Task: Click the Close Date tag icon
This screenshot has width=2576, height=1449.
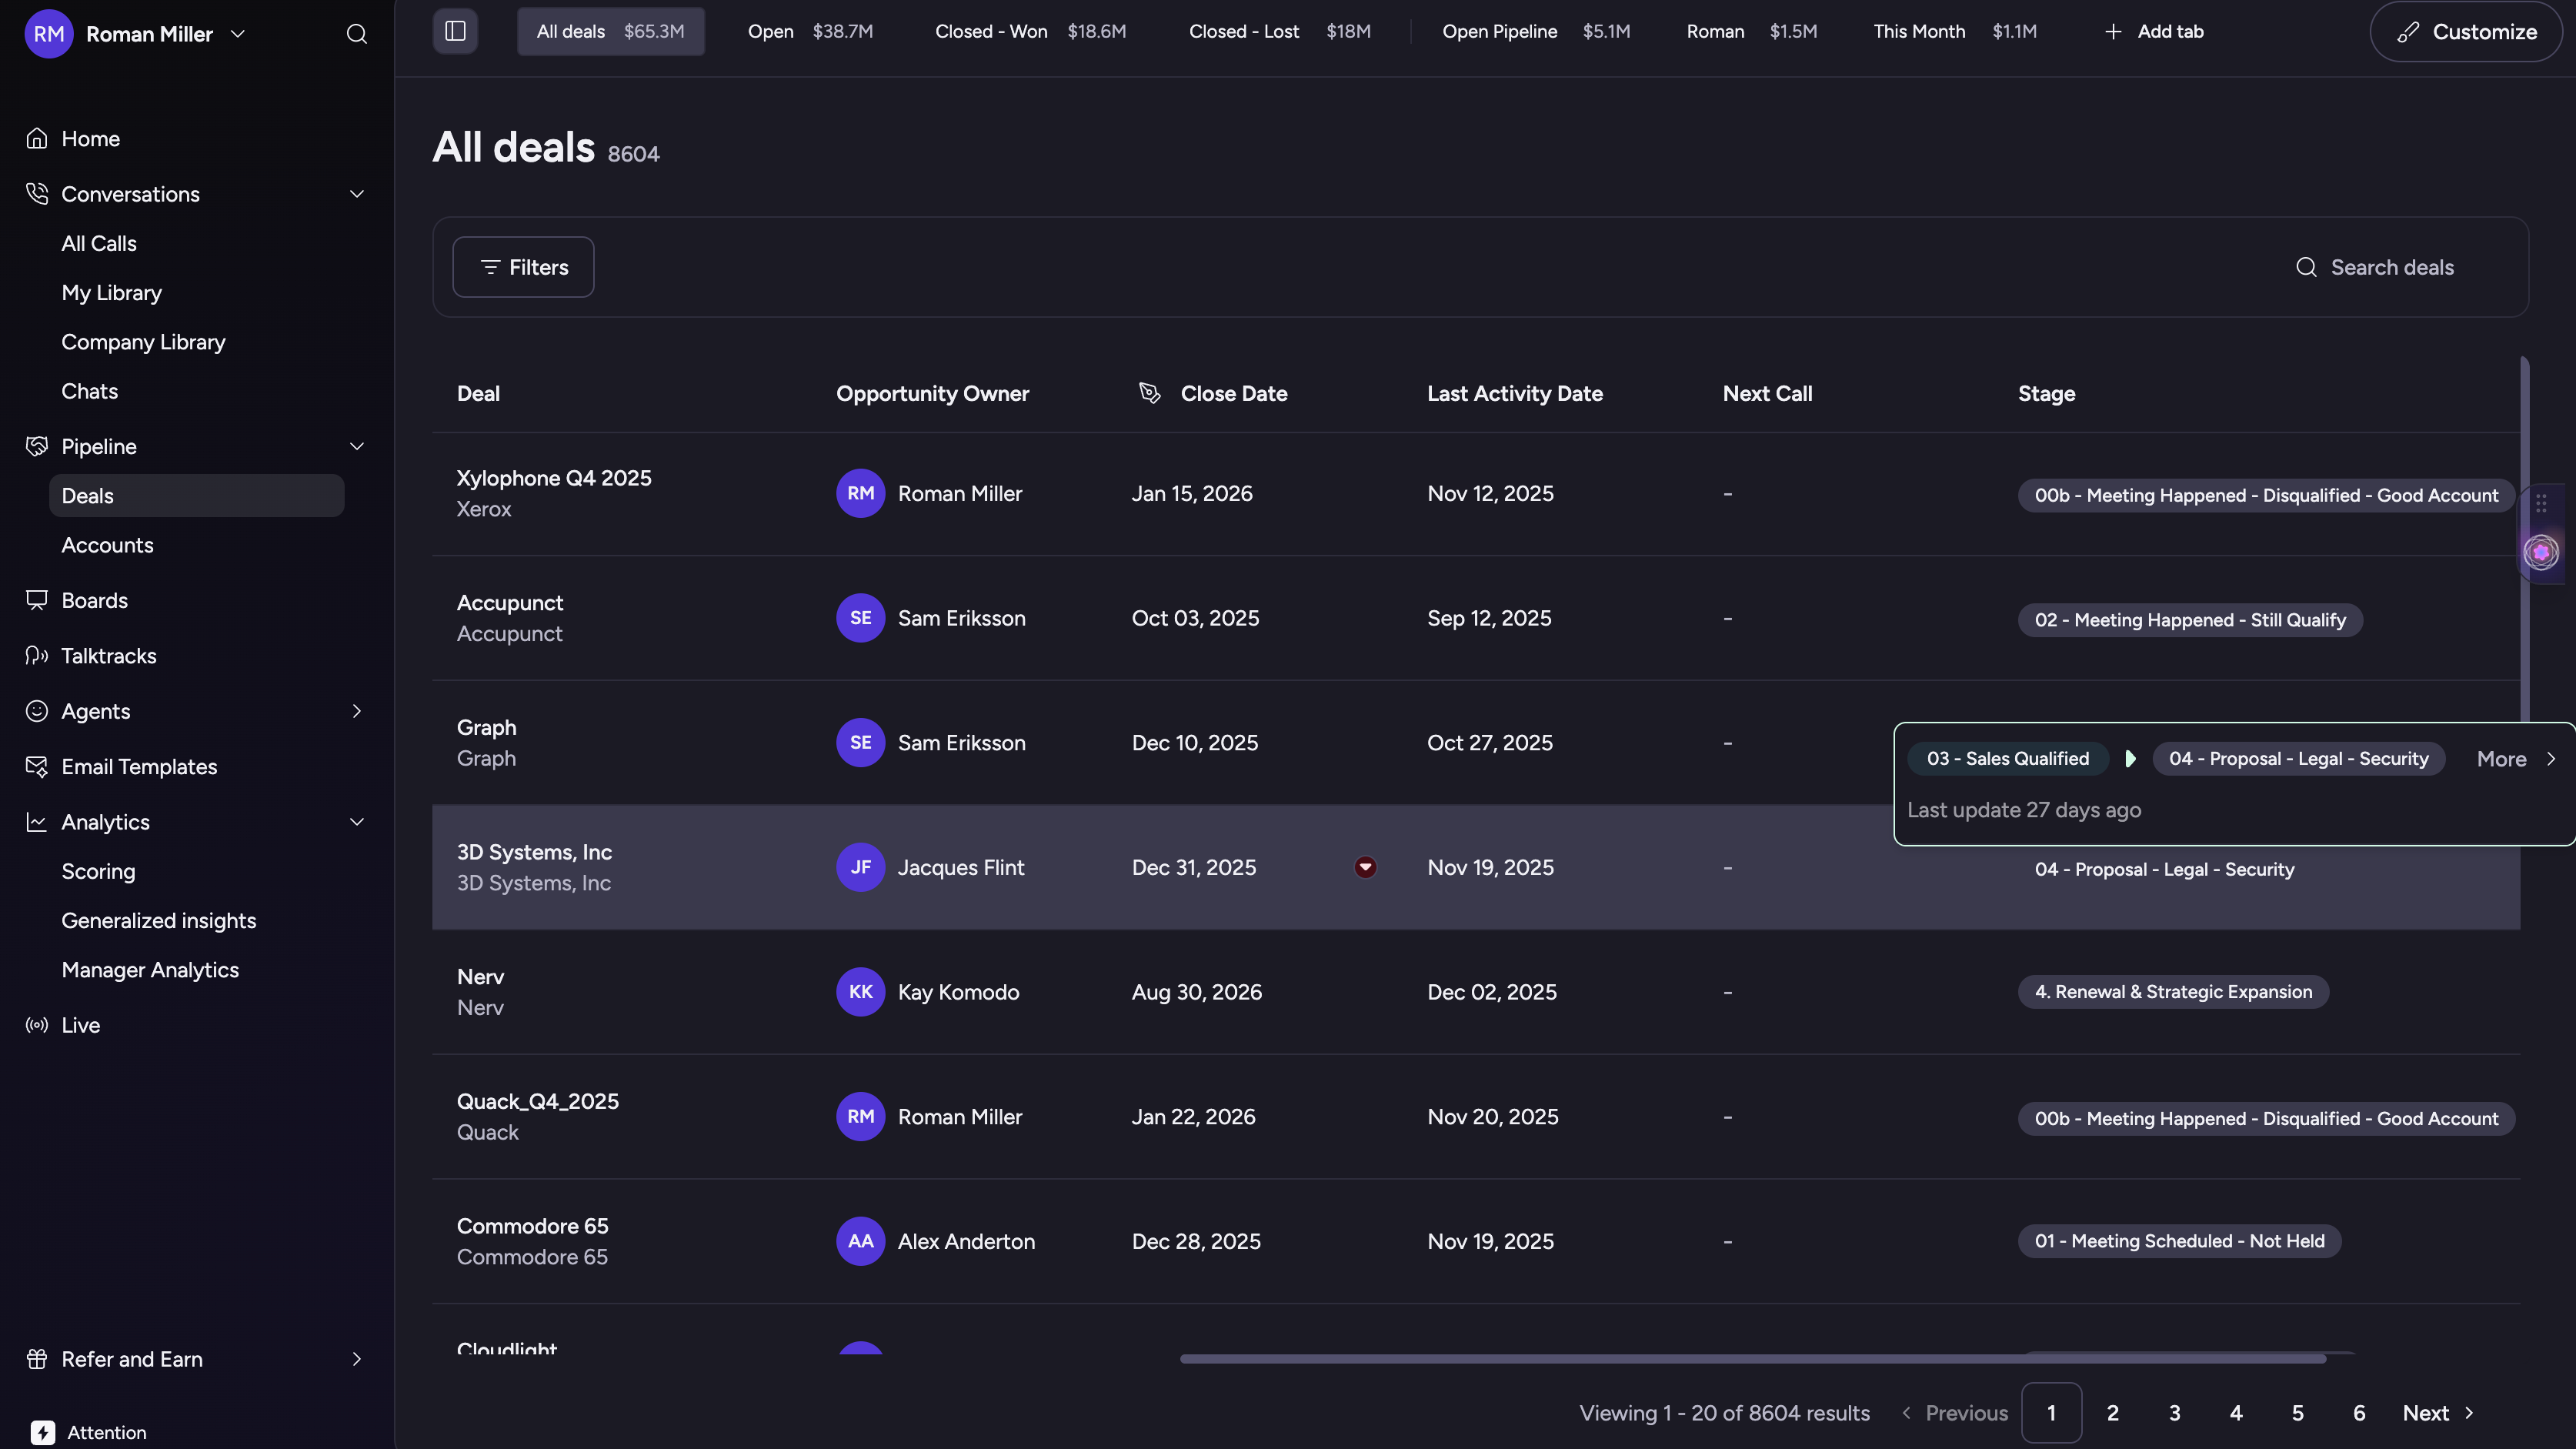Action: [1150, 393]
